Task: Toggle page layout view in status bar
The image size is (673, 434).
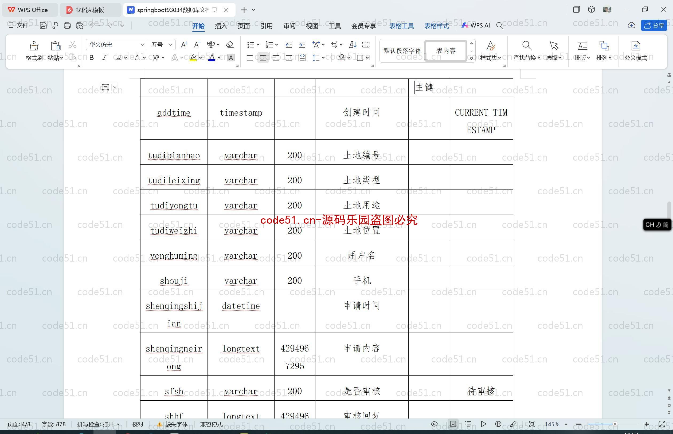Action: click(x=453, y=424)
